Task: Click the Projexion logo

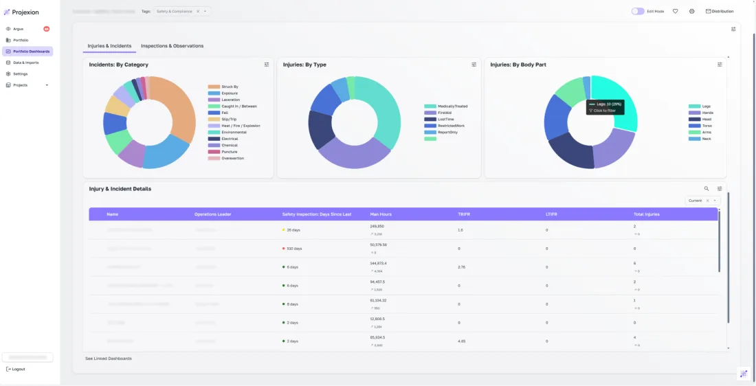Action: [x=21, y=12]
